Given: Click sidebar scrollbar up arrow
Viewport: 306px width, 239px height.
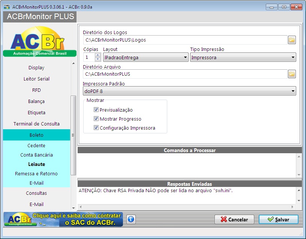Looking at the screenshot, I should click(73, 63).
